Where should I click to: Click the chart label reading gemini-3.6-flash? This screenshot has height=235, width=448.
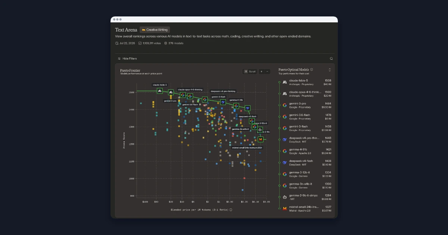tap(190, 104)
